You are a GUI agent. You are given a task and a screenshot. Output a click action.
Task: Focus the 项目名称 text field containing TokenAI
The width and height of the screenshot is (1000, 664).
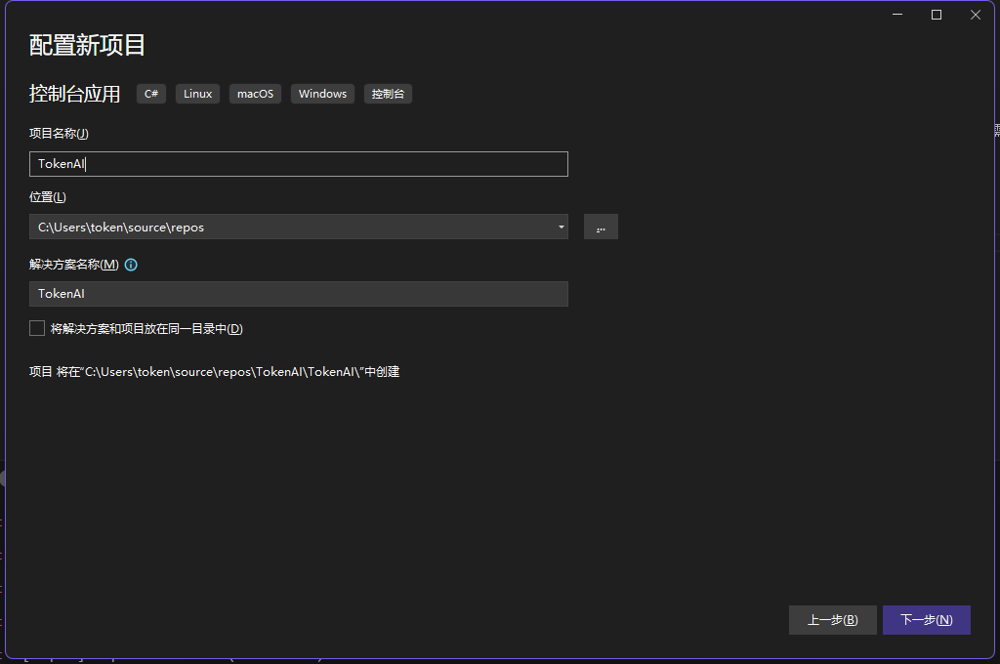(298, 164)
